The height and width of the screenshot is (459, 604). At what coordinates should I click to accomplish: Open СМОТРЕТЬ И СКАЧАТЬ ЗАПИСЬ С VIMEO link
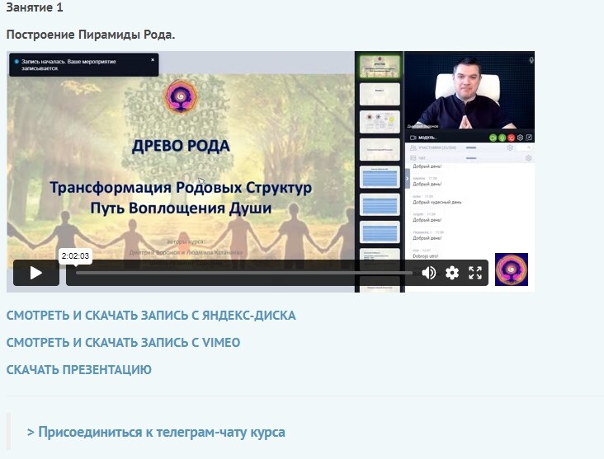(x=123, y=342)
